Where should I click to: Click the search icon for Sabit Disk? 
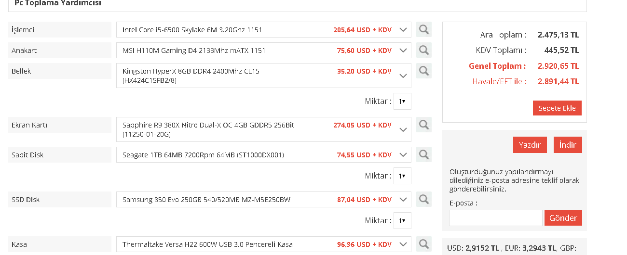coord(423,154)
